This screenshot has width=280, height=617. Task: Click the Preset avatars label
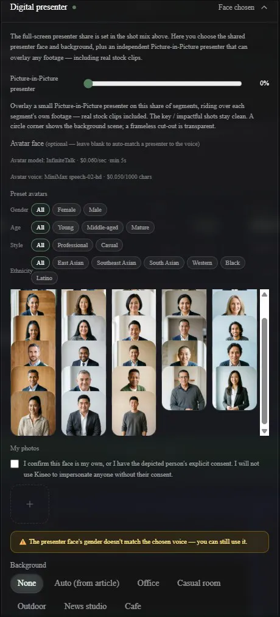point(29,194)
